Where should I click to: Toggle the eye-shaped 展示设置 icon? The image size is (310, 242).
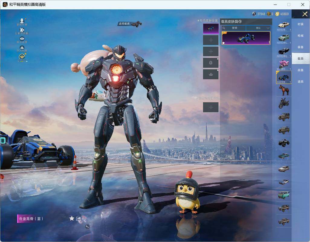click(22, 39)
